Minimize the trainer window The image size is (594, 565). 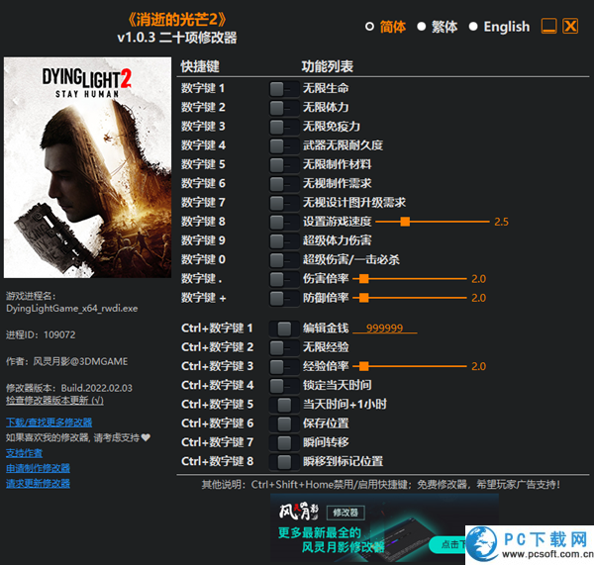pos(547,27)
